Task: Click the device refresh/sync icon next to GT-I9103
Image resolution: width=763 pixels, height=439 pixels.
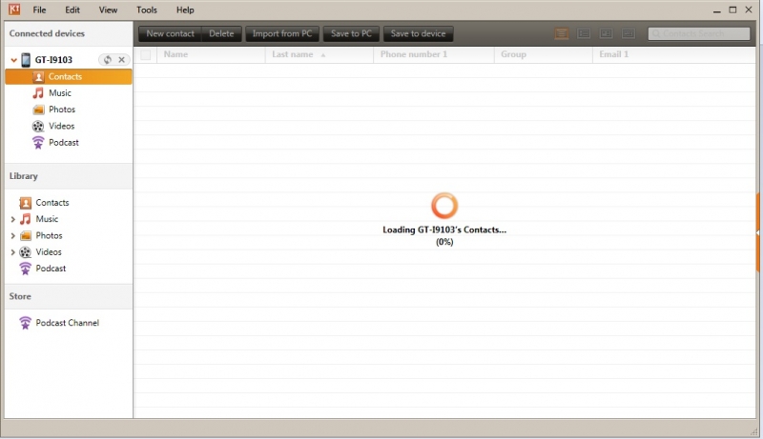Action: (108, 60)
